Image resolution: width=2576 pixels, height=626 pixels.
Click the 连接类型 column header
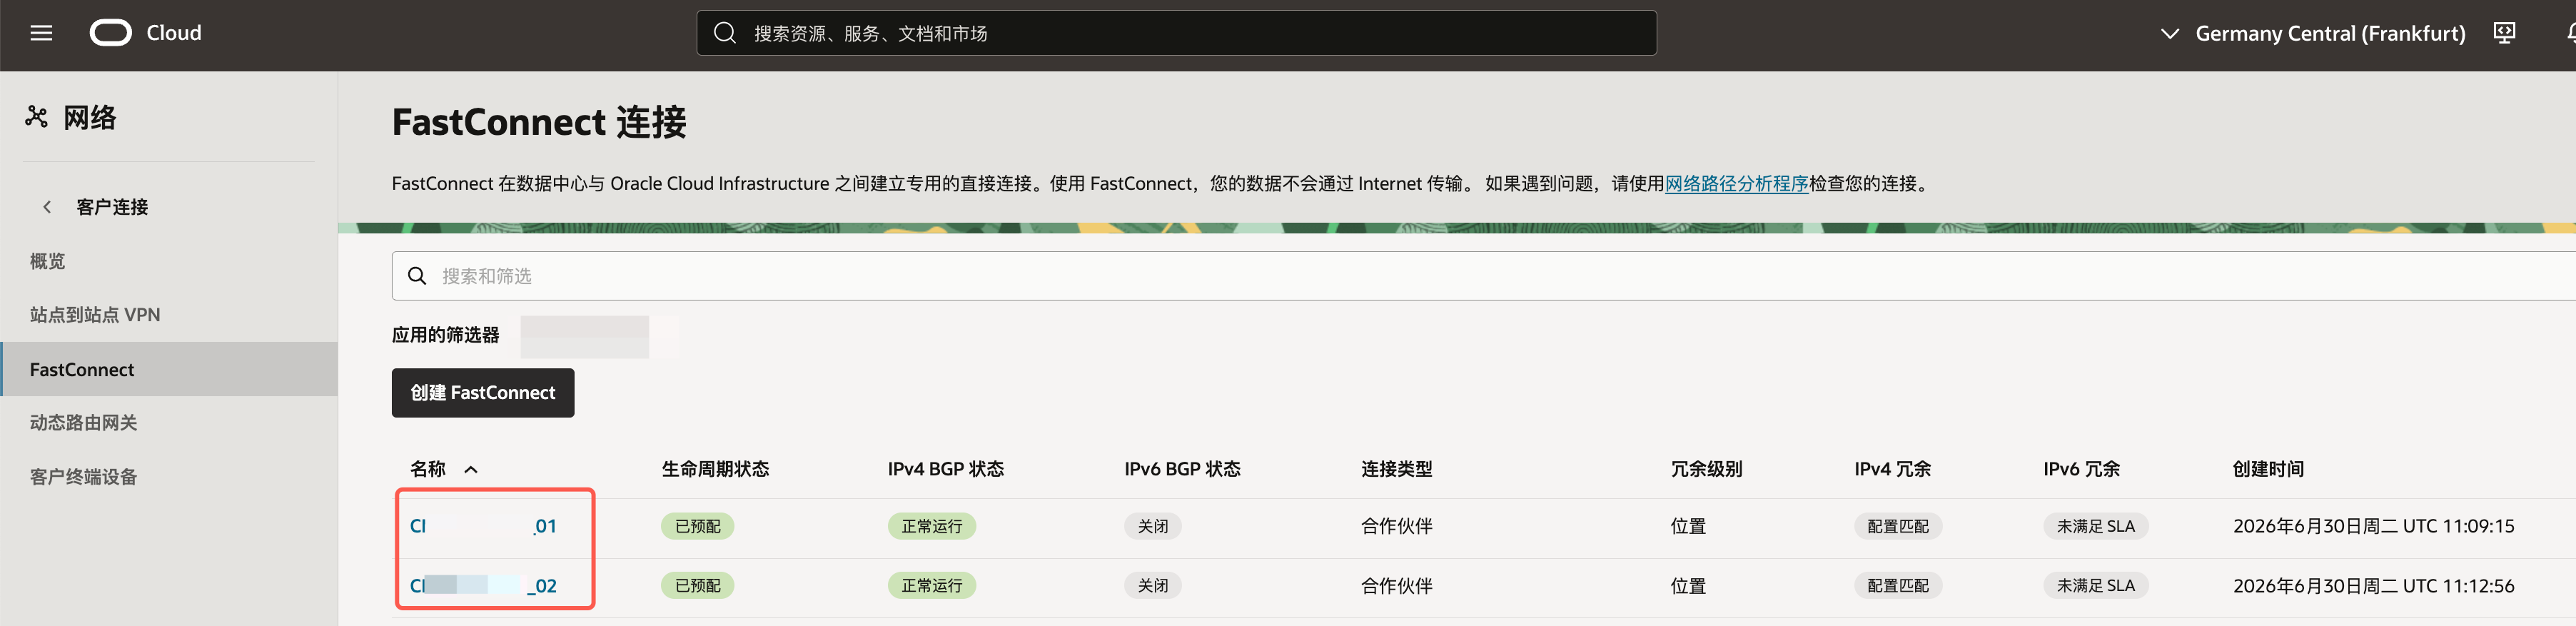pos(1396,469)
